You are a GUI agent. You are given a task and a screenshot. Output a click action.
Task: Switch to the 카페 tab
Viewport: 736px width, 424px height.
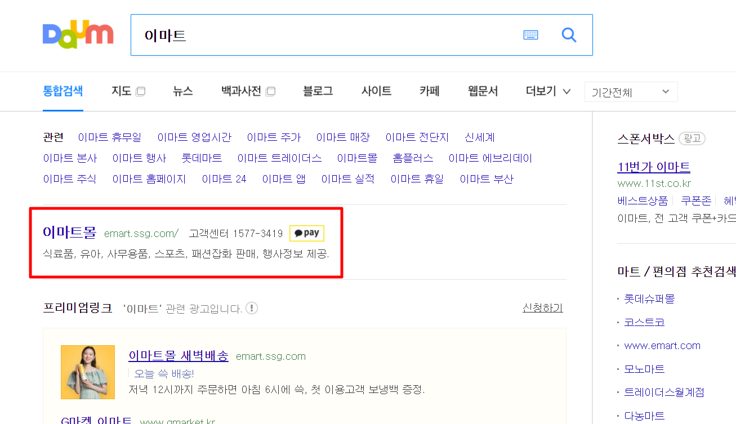click(430, 91)
